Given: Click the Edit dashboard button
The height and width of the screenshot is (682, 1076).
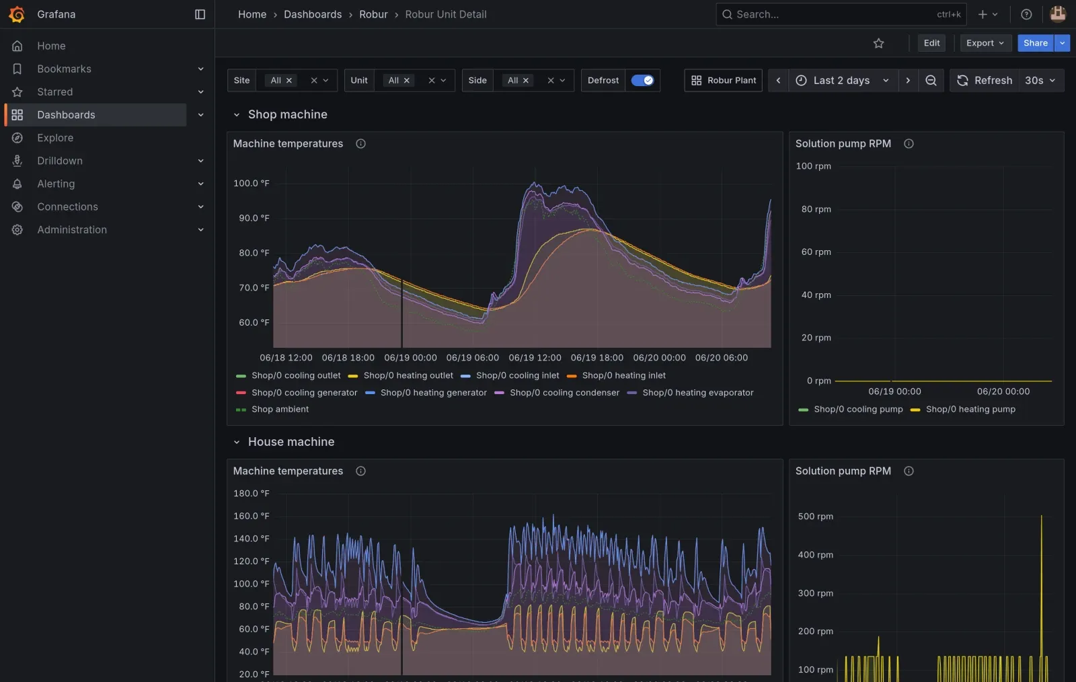Looking at the screenshot, I should pyautogui.click(x=931, y=43).
